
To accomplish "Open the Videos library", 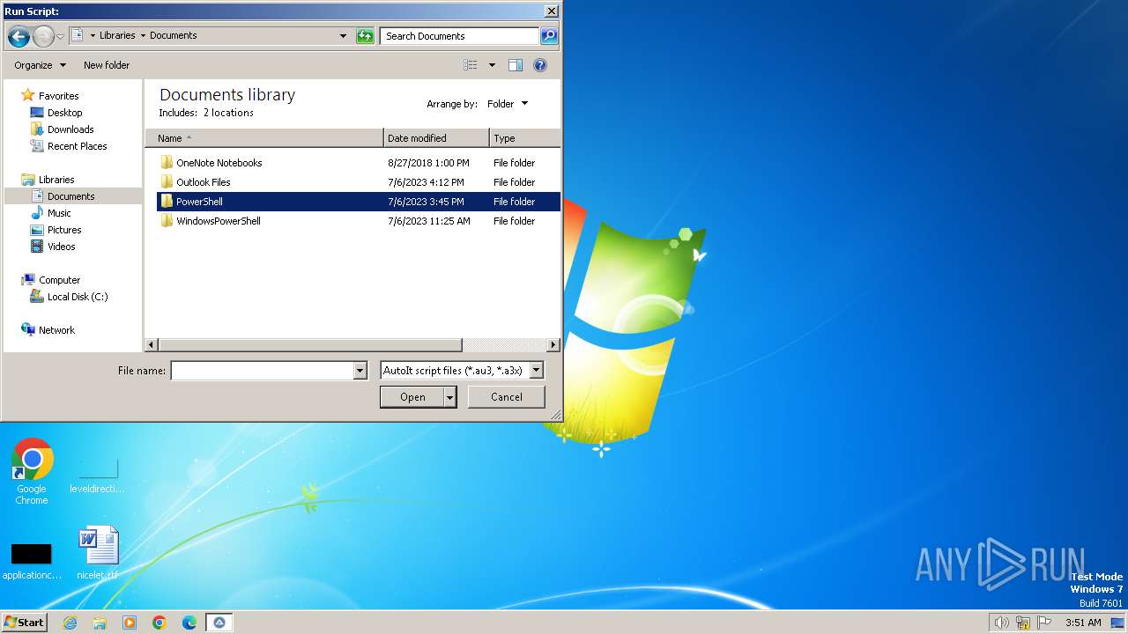I will 61,247.
